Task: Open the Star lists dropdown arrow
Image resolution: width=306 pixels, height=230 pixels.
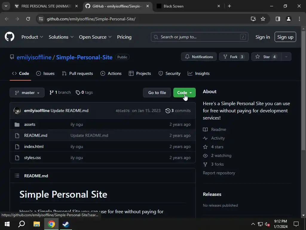Action: [x=286, y=57]
